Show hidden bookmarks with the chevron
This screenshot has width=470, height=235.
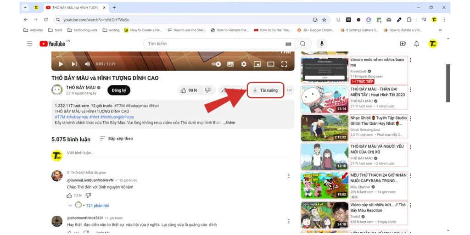(440, 30)
